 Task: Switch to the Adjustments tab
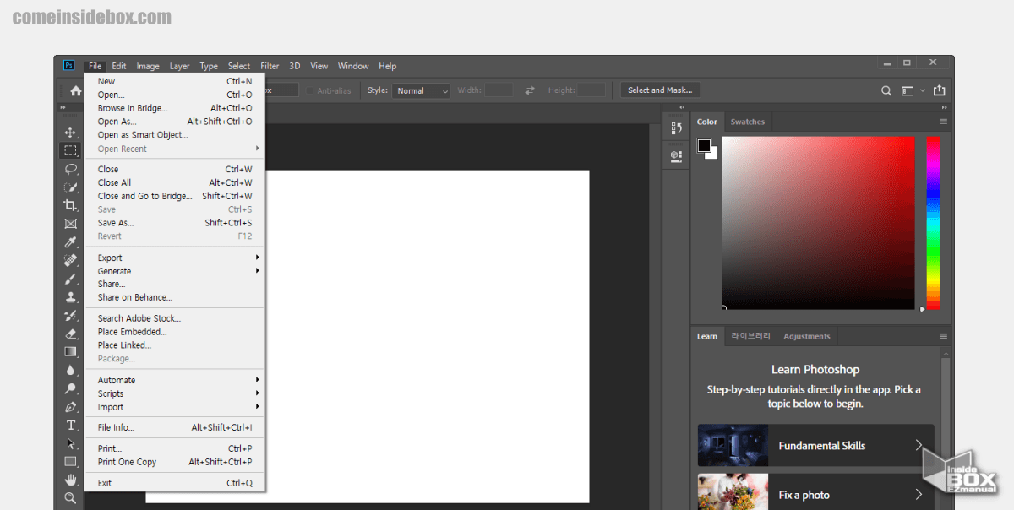807,336
